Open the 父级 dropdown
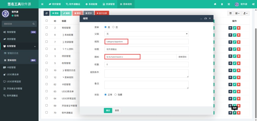Image resolution: width=257 pixels, height=121 pixels. click(x=146, y=34)
